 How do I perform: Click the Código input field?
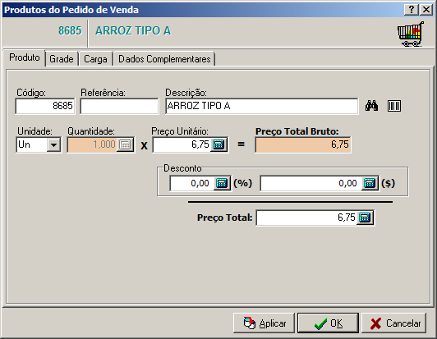(45, 106)
